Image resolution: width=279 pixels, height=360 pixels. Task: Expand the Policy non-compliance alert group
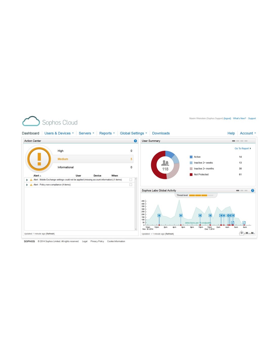[x=27, y=185]
